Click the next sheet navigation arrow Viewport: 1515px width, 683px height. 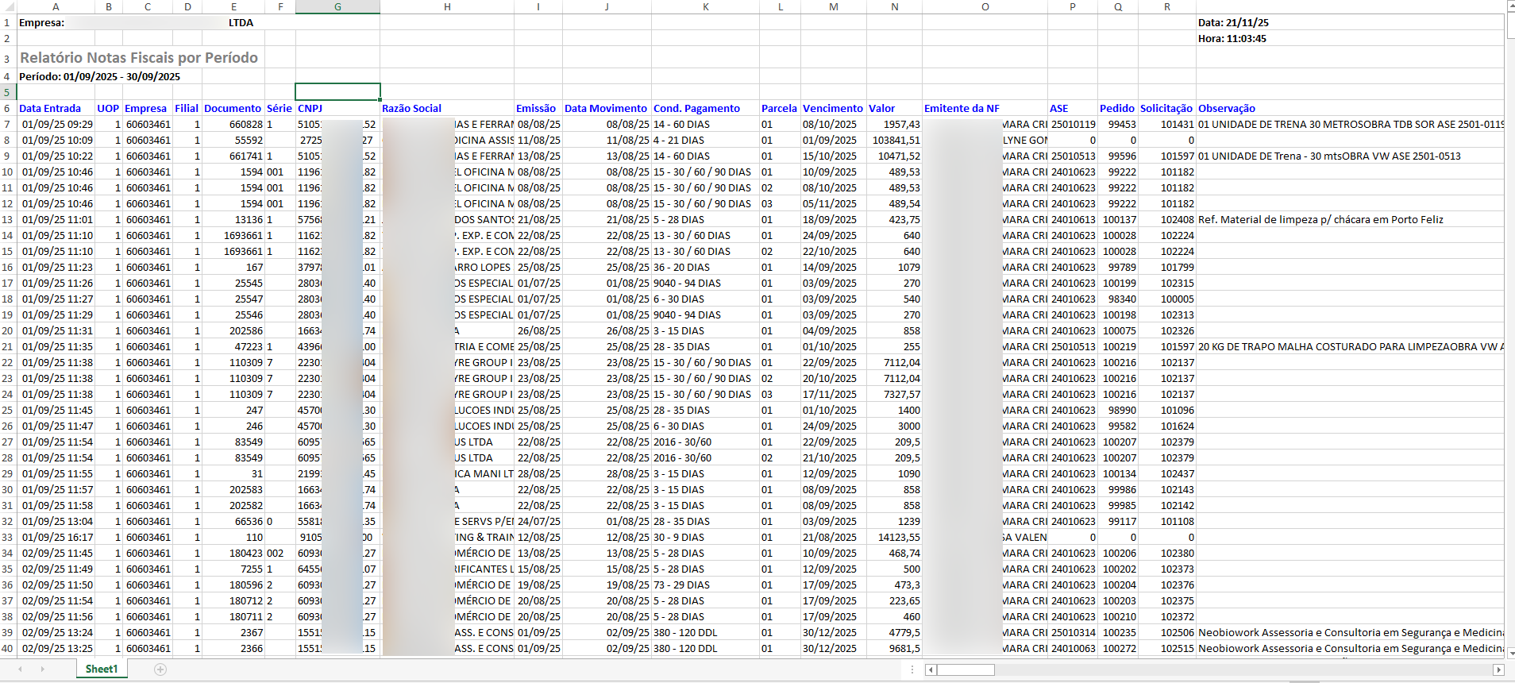(x=42, y=669)
